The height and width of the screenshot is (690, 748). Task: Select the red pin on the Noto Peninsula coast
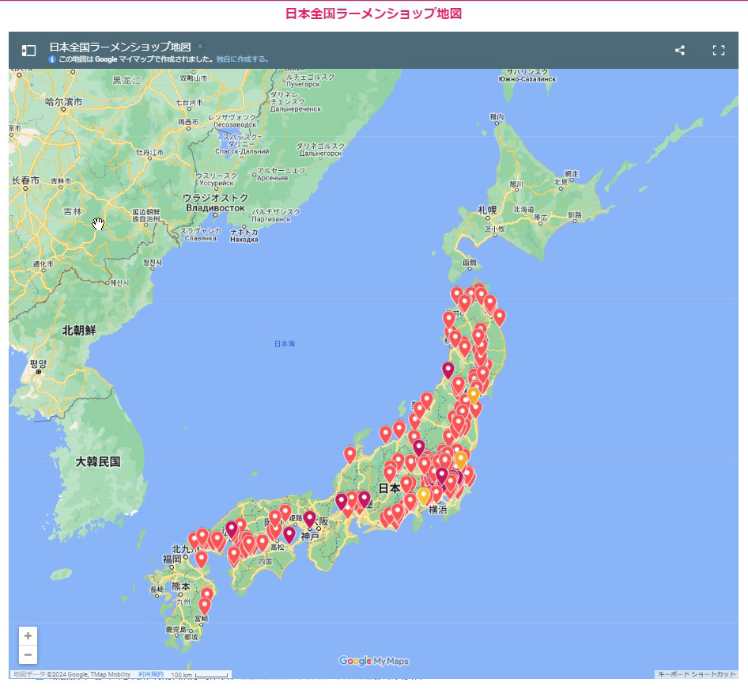[x=349, y=454]
